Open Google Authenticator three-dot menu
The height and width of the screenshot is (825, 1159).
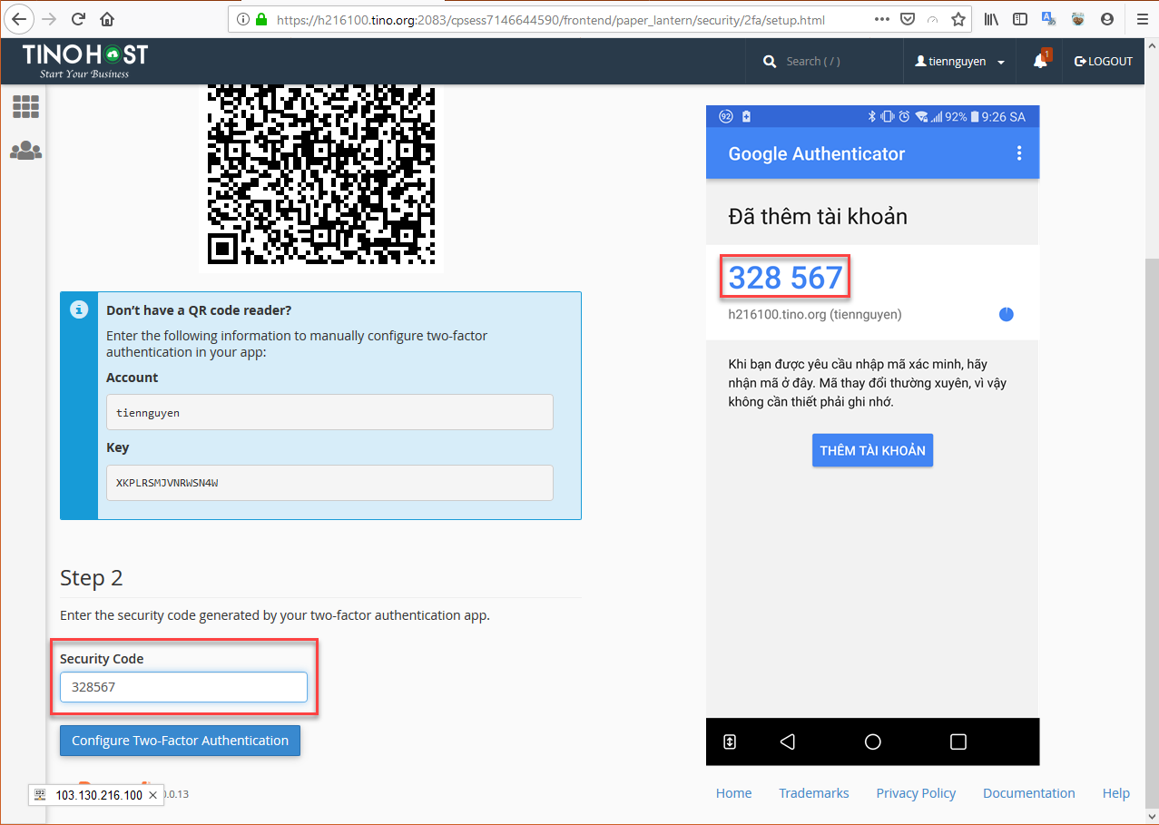1019,153
